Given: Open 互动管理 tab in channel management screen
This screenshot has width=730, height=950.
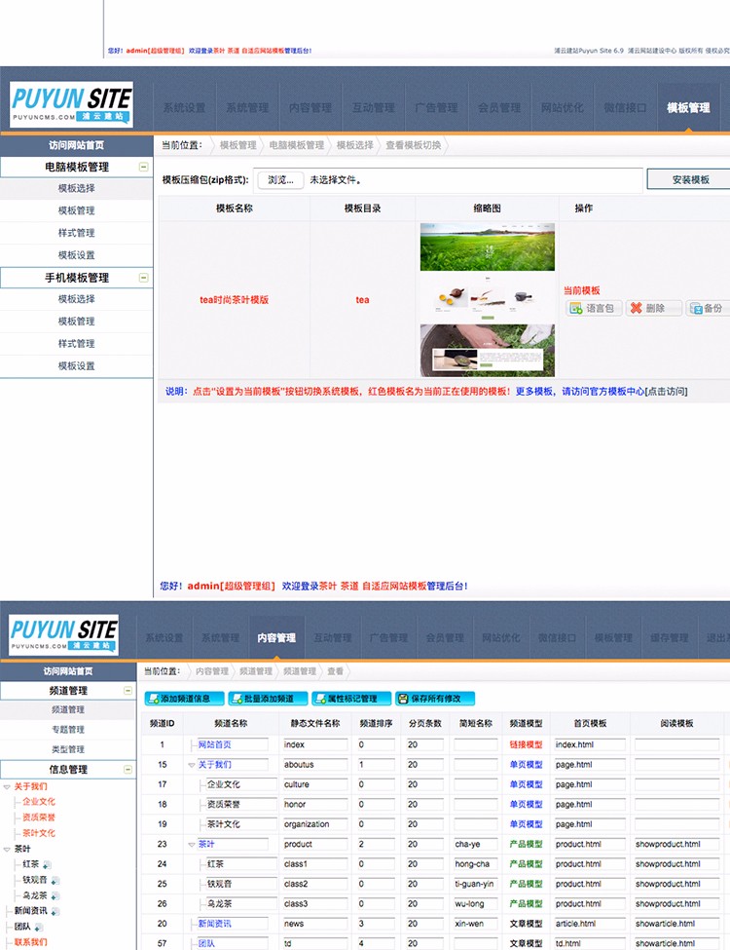Looking at the screenshot, I should [332, 638].
